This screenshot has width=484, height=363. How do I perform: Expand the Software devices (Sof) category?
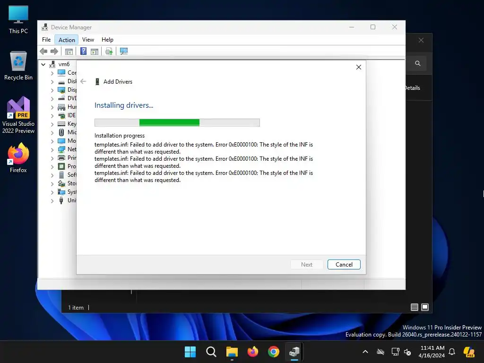pyautogui.click(x=52, y=175)
